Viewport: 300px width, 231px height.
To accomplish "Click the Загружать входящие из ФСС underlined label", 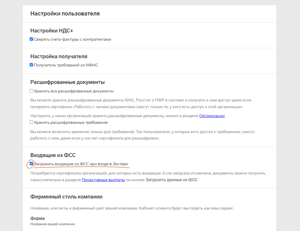I will click(x=81, y=164).
